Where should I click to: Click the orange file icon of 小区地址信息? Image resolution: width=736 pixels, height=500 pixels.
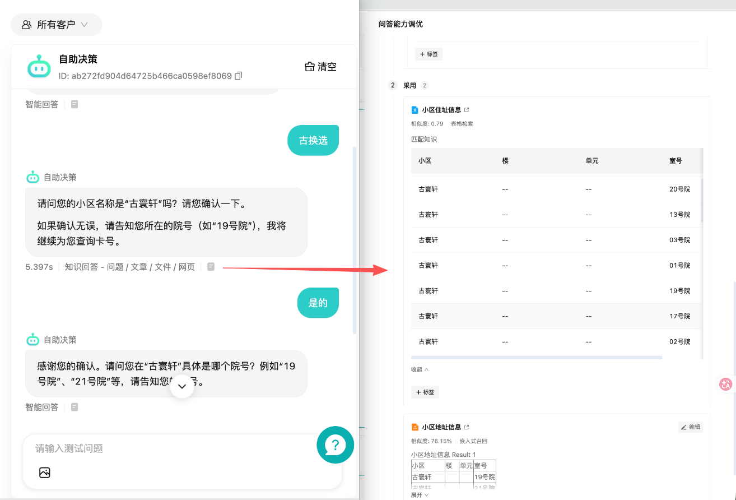coord(415,427)
